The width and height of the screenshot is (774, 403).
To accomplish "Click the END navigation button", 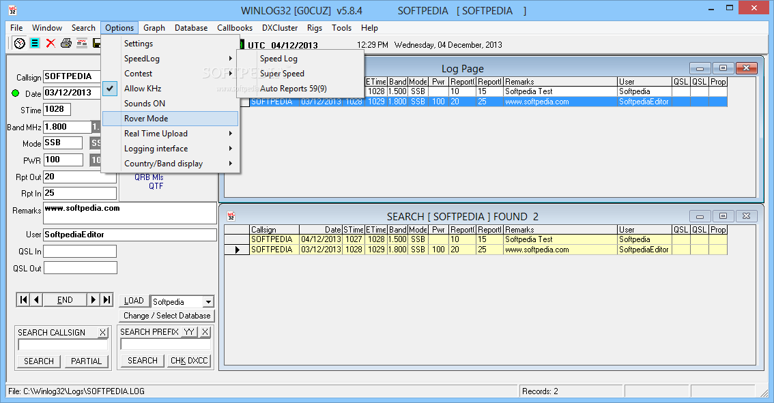I will (x=65, y=300).
